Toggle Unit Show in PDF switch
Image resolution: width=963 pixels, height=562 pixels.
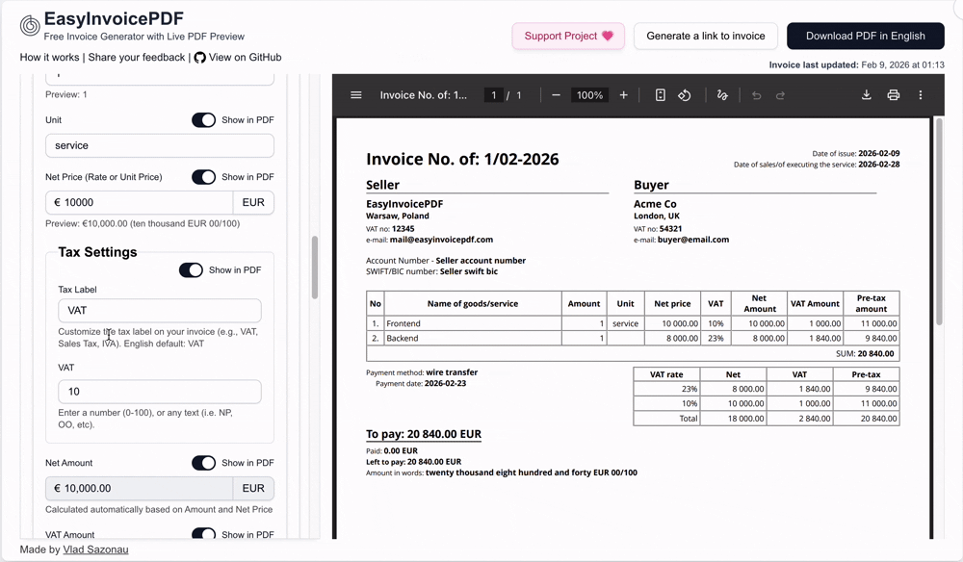tap(203, 119)
